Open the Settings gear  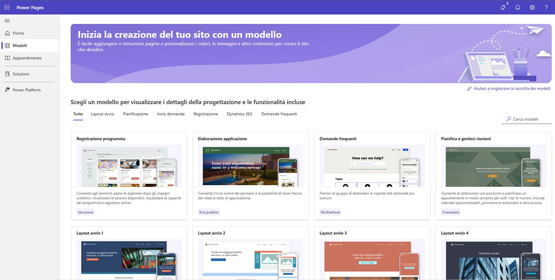click(532, 7)
